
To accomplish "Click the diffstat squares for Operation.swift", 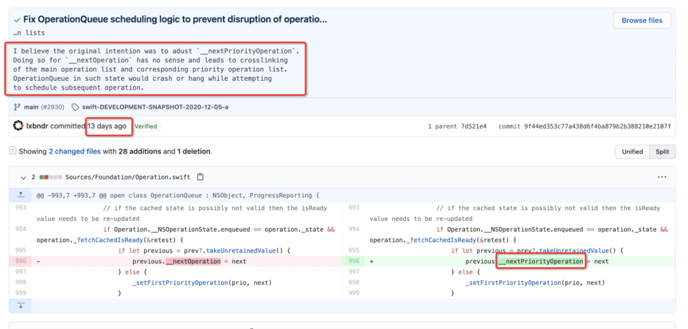I will (51, 177).
